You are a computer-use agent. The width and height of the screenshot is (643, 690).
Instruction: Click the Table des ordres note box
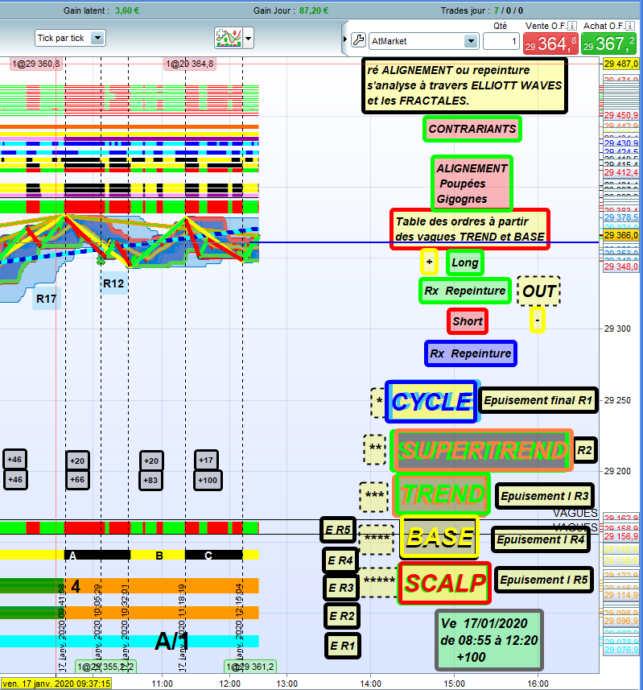coord(470,229)
